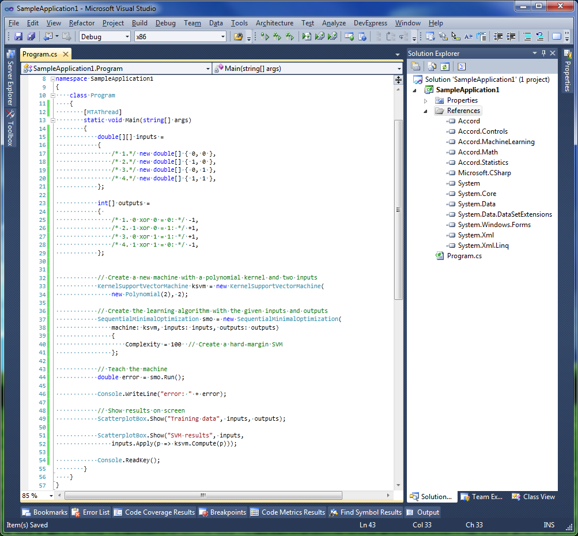
Task: Click View Code icon in Solution Explorer
Action: tap(462, 66)
